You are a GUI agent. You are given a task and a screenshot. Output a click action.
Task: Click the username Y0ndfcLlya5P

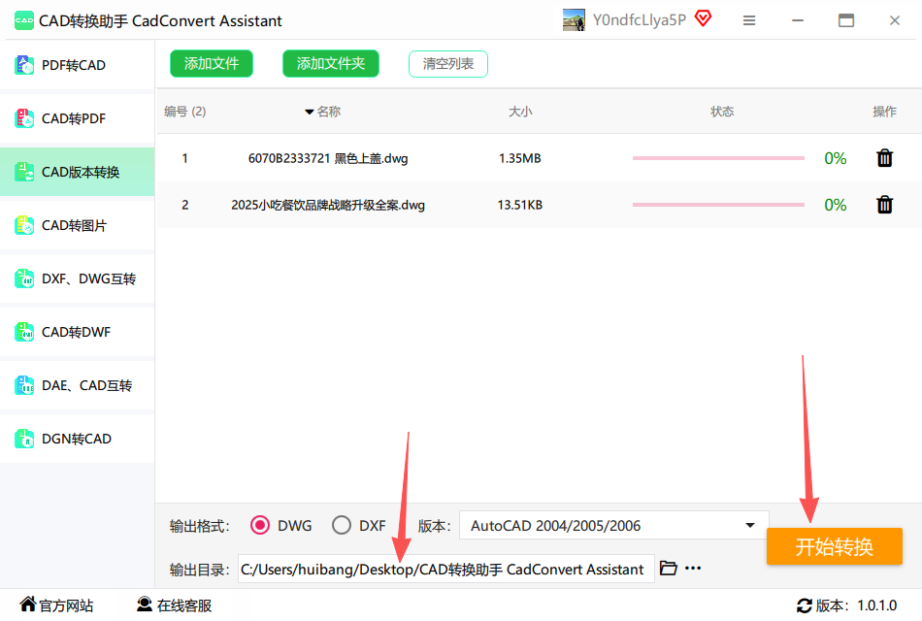point(640,20)
